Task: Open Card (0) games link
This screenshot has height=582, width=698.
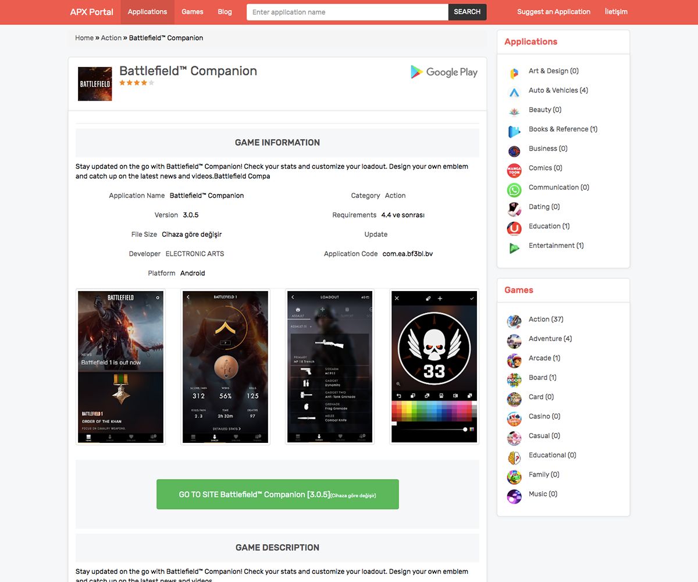Action: pyautogui.click(x=542, y=397)
